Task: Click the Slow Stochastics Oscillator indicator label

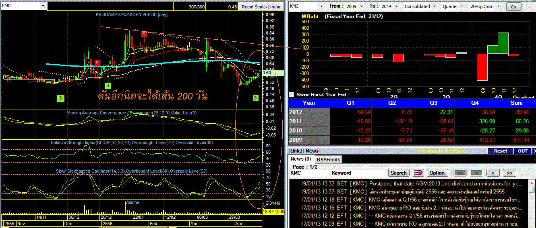Action: [x=132, y=171]
